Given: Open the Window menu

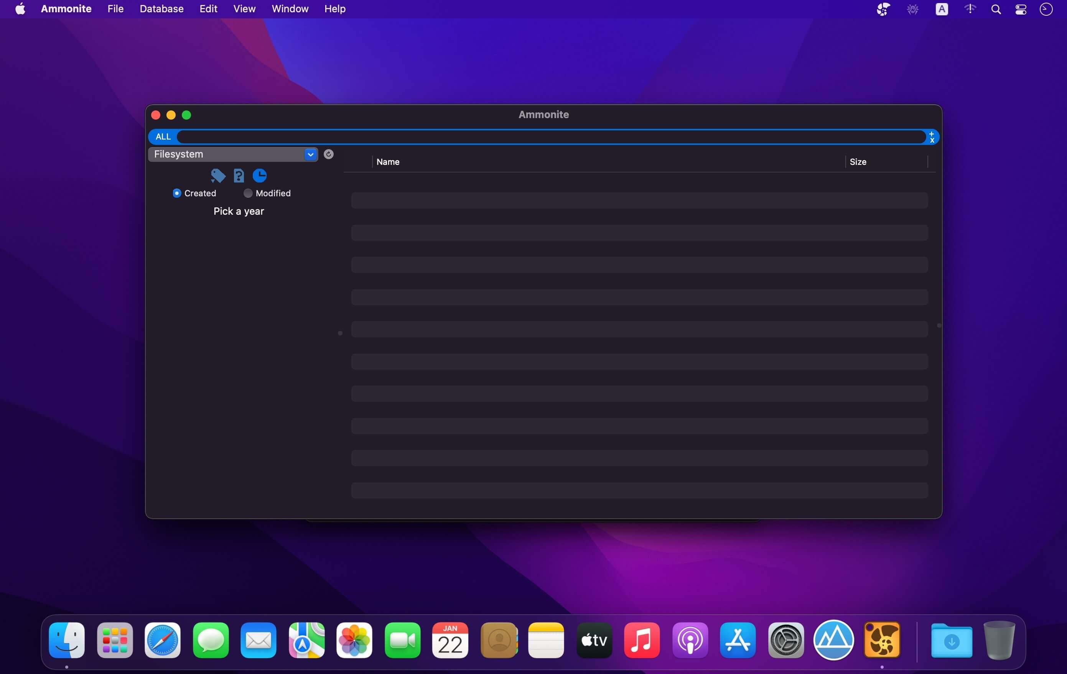Looking at the screenshot, I should pyautogui.click(x=290, y=9).
